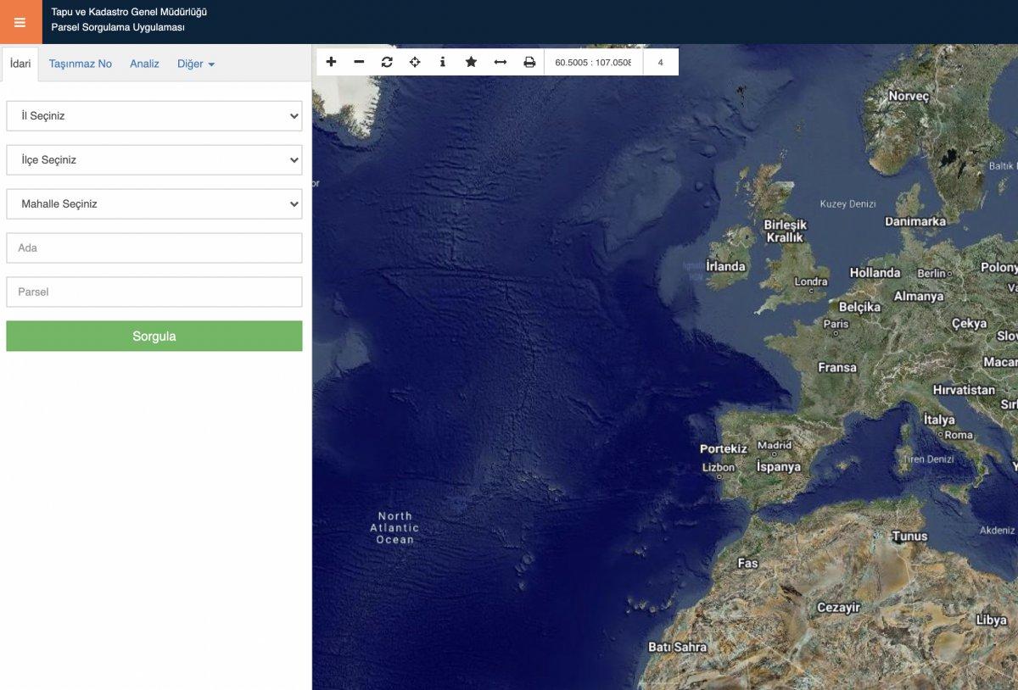Screen dimensions: 1018x690
Task: Print the map with the printer icon
Action: pos(529,62)
